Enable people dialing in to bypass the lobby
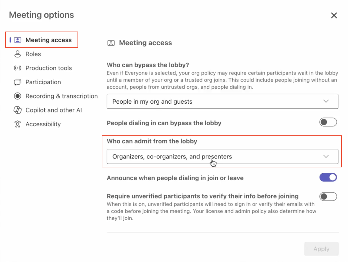 [x=328, y=122]
